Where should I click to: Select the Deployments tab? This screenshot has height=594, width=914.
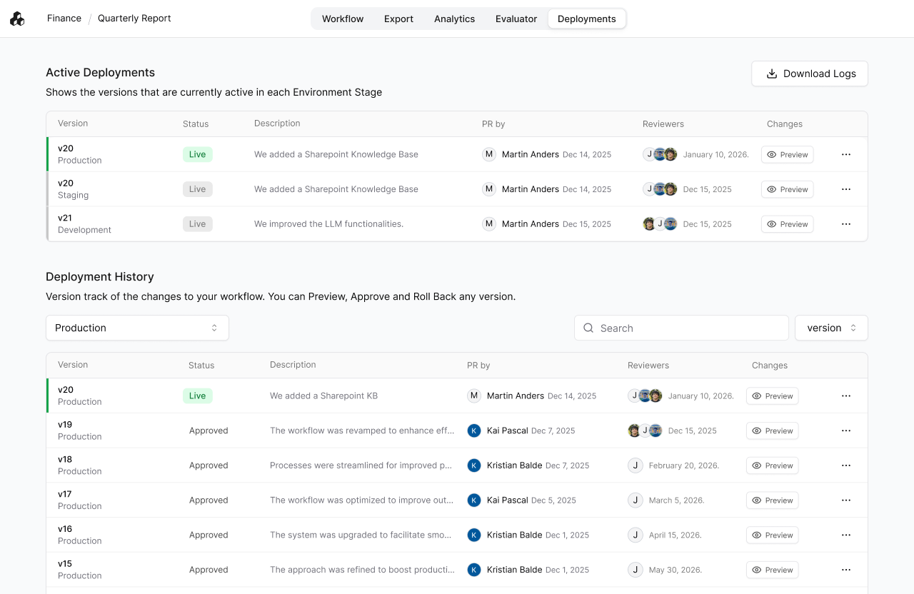pos(587,19)
